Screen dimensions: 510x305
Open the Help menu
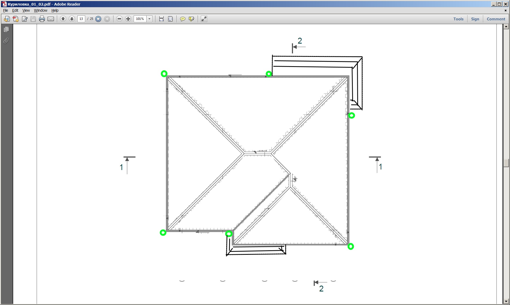click(x=55, y=10)
